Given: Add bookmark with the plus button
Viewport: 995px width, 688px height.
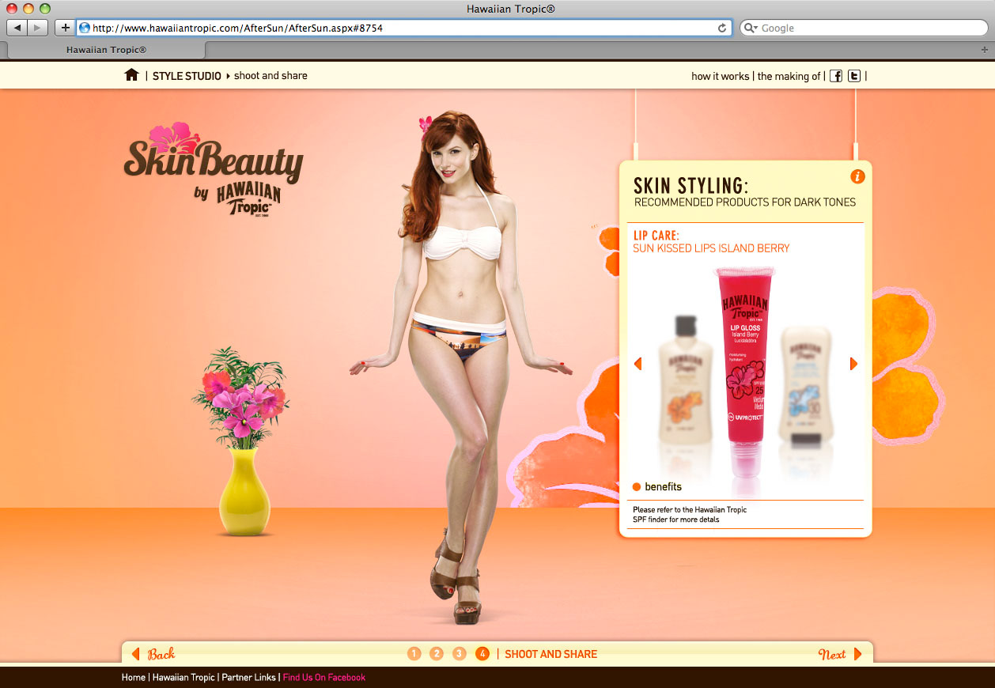Looking at the screenshot, I should click(65, 28).
